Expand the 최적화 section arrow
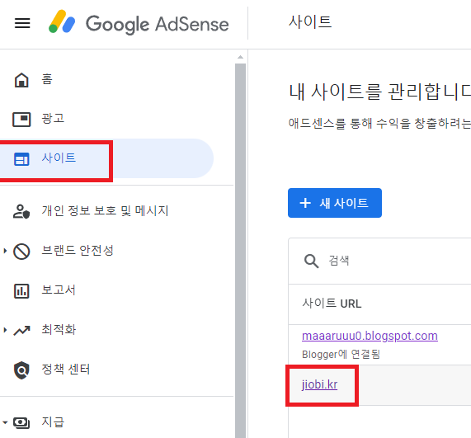This screenshot has height=438, width=471. pos(5,330)
